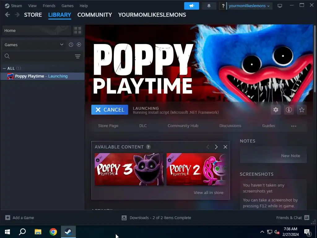Open the Help menu

coord(84,6)
